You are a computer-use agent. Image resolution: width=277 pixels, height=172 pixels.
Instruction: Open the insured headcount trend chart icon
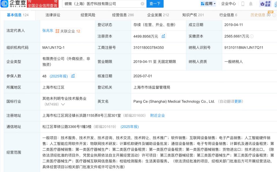point(73,76)
